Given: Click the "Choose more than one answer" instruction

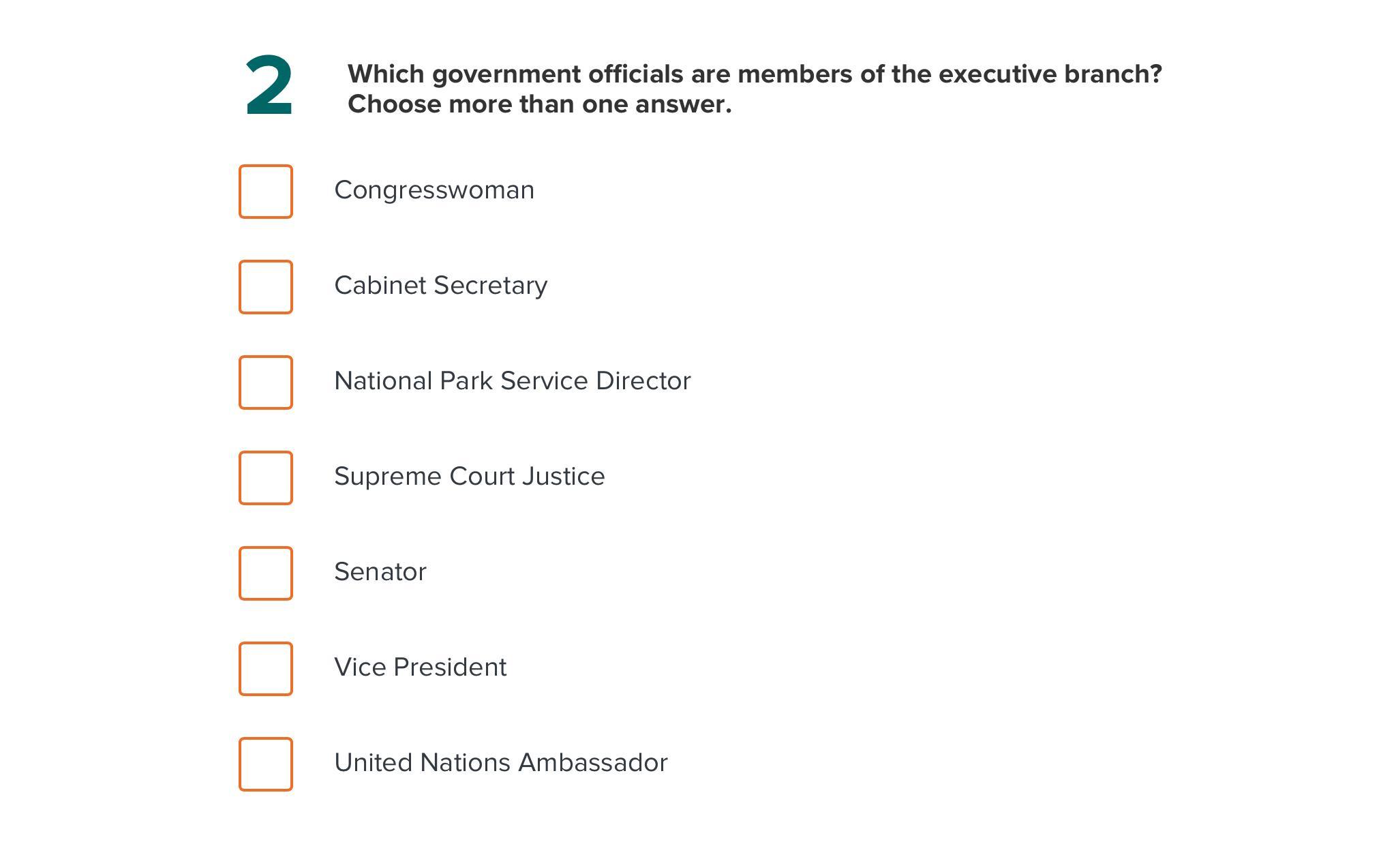Looking at the screenshot, I should coord(539,104).
